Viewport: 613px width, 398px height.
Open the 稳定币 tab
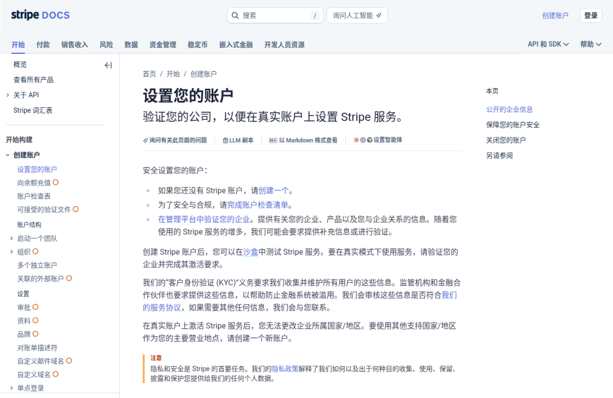point(198,44)
